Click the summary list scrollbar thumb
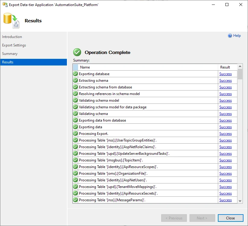Viewport: 248px width, 226px height. click(x=240, y=74)
